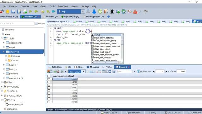Viewport: 202px width, 114px height.
Task: Click the autocomplete list scroll-down arrow
Action: coord(122,60)
